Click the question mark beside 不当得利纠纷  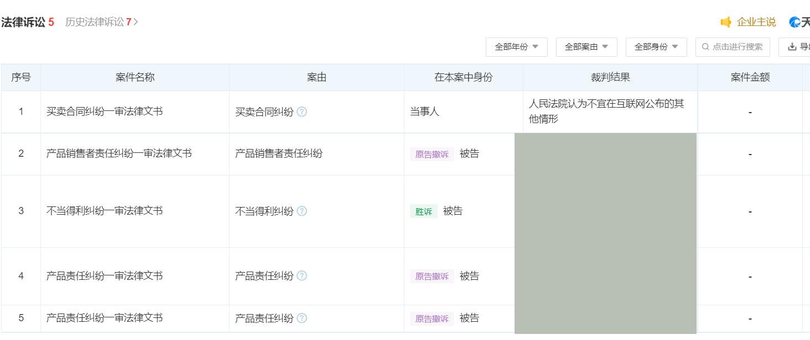coord(302,211)
